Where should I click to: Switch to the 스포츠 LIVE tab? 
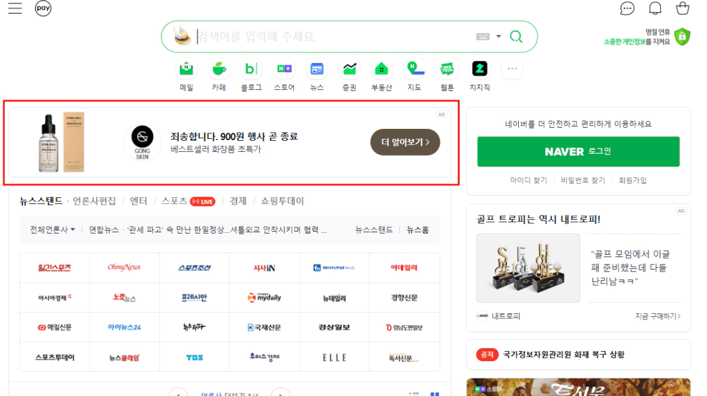coord(188,201)
